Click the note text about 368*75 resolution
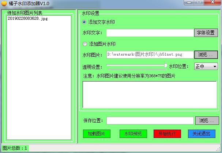The width and height of the screenshot is (222, 153). [129, 76]
